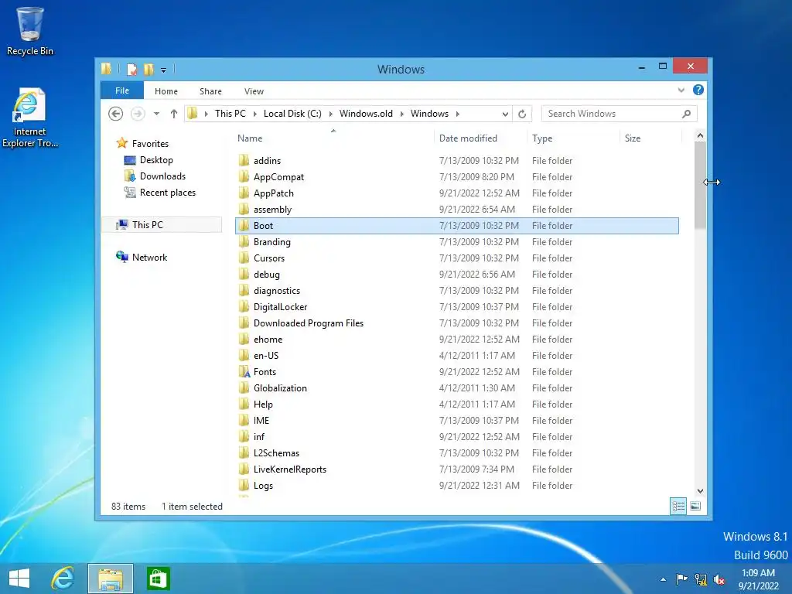Select Favorites in the navigation pane
This screenshot has height=594, width=792.
click(142, 143)
